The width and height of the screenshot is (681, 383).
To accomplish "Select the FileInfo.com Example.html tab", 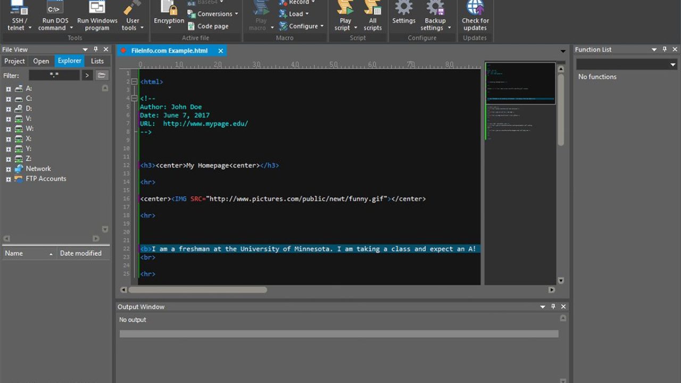I will 171,51.
